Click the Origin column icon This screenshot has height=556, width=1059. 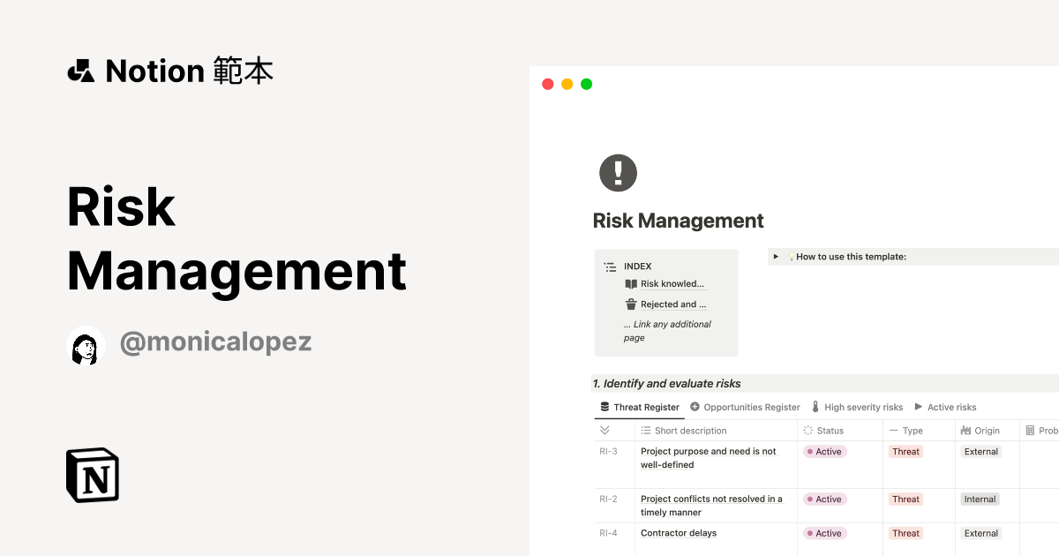click(965, 430)
